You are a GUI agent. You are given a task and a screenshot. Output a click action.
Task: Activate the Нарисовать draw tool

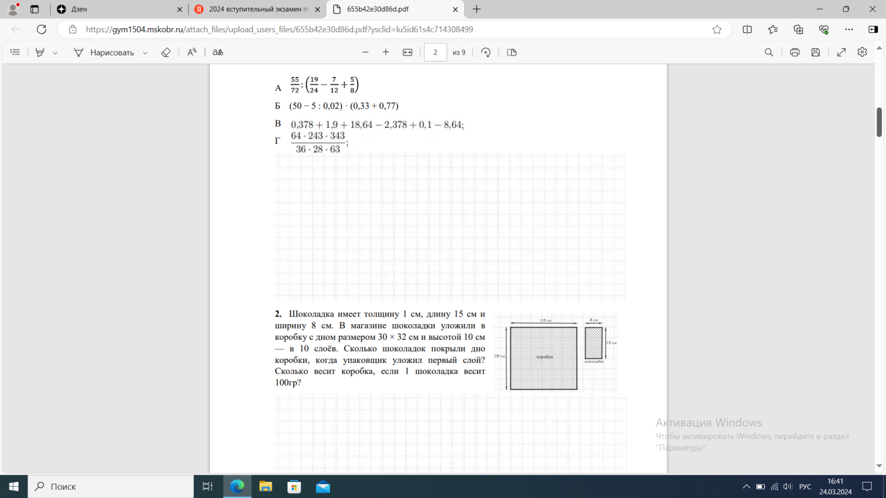point(104,53)
